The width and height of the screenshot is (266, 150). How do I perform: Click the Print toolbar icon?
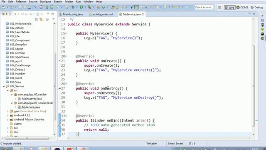pyautogui.click(x=30, y=7)
